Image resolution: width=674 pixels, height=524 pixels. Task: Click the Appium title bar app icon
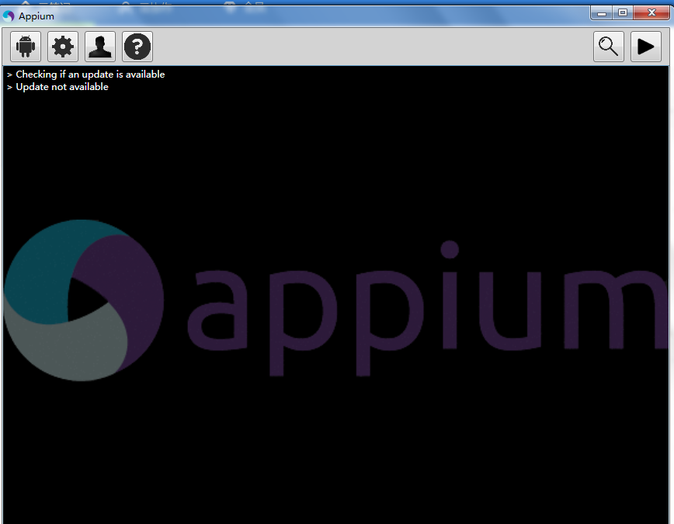(x=9, y=16)
